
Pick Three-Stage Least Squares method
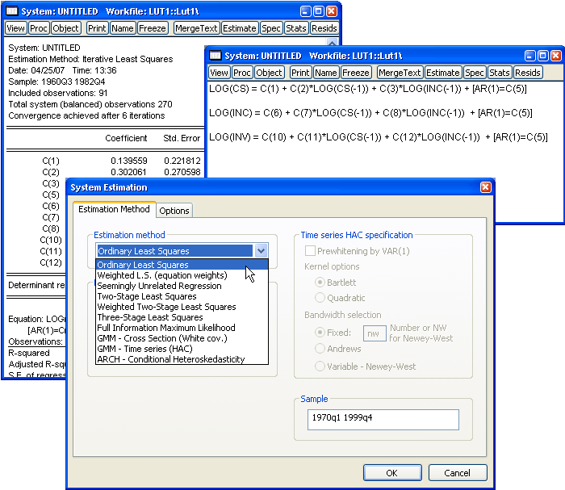point(149,317)
